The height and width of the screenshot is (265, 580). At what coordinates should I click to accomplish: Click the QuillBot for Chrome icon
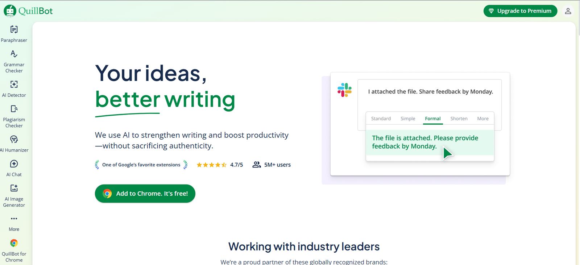(14, 243)
